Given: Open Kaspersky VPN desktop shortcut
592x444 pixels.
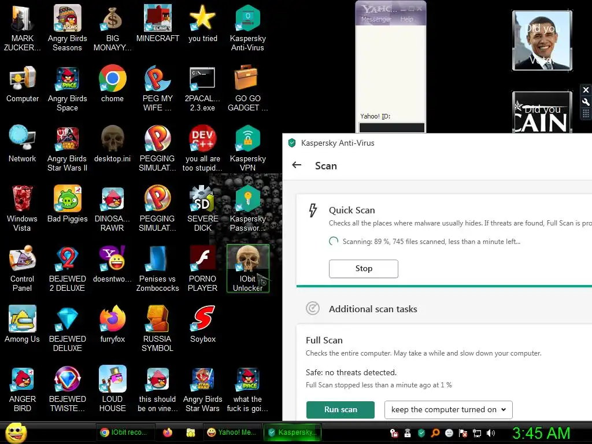Looking at the screenshot, I should (247, 148).
